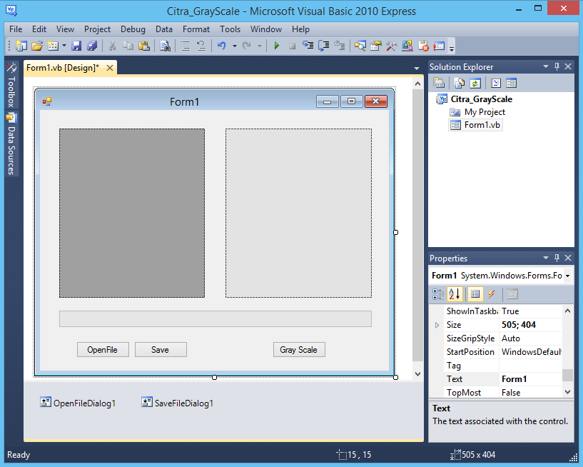This screenshot has height=467, width=583.
Task: Open the collapsed Toolbox side tab
Action: pyautogui.click(x=11, y=85)
